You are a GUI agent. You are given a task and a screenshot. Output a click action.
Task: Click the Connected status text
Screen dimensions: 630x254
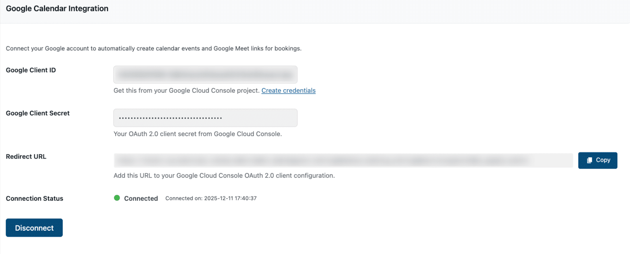[x=141, y=199]
